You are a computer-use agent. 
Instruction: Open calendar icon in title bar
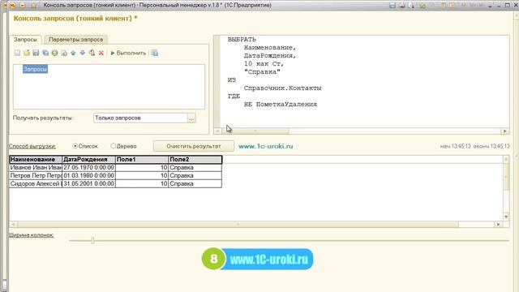point(453,6)
